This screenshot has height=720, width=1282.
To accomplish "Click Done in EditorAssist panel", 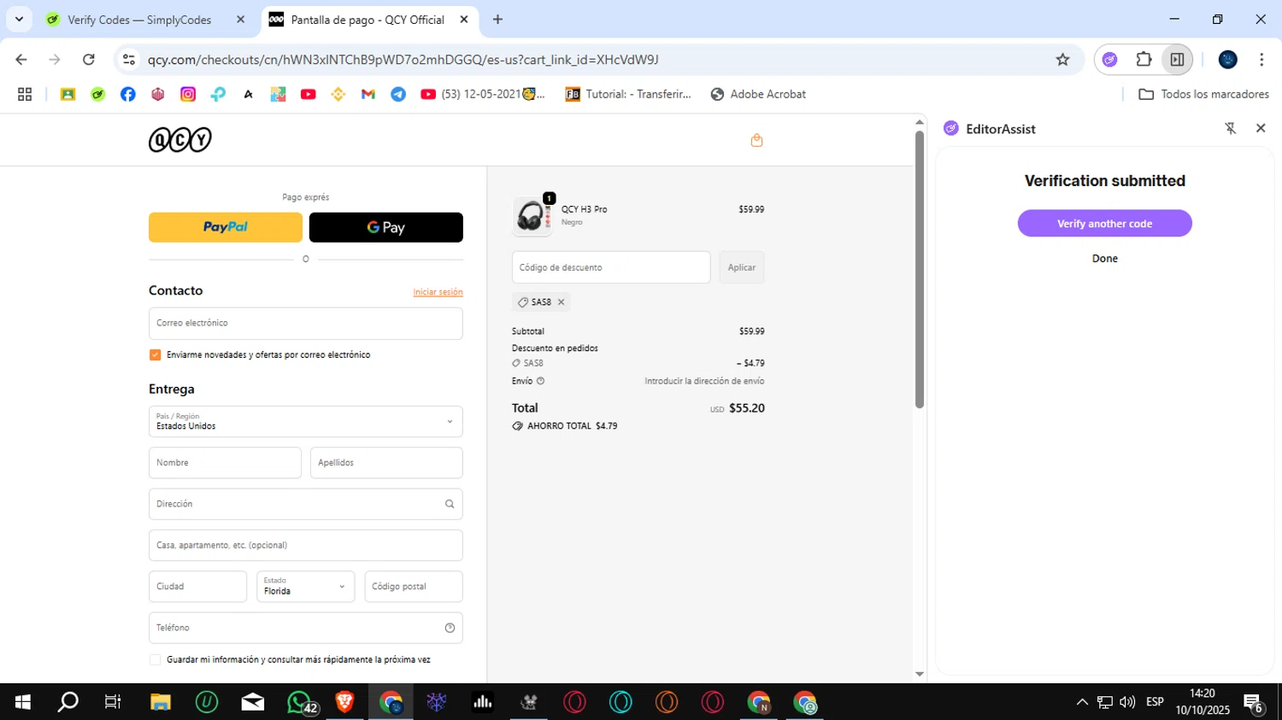I will click(x=1104, y=259).
